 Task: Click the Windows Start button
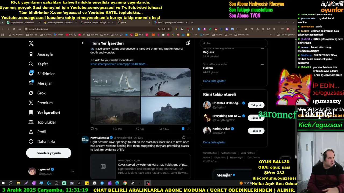point(3,183)
